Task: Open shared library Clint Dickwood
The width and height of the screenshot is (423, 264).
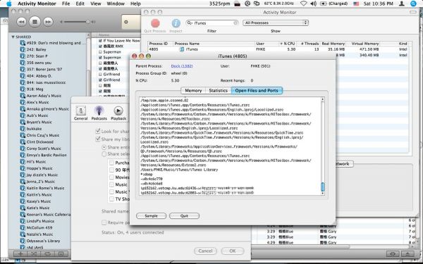Action: [39, 142]
